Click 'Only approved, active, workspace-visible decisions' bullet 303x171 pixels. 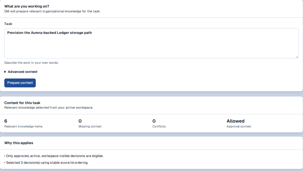pos(54,156)
